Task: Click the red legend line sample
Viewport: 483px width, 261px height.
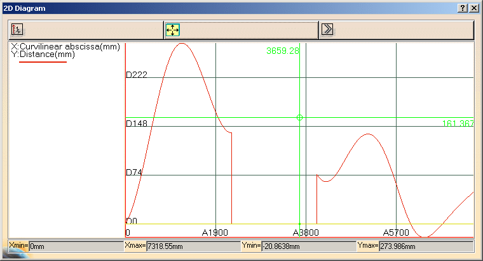Action: (x=43, y=62)
